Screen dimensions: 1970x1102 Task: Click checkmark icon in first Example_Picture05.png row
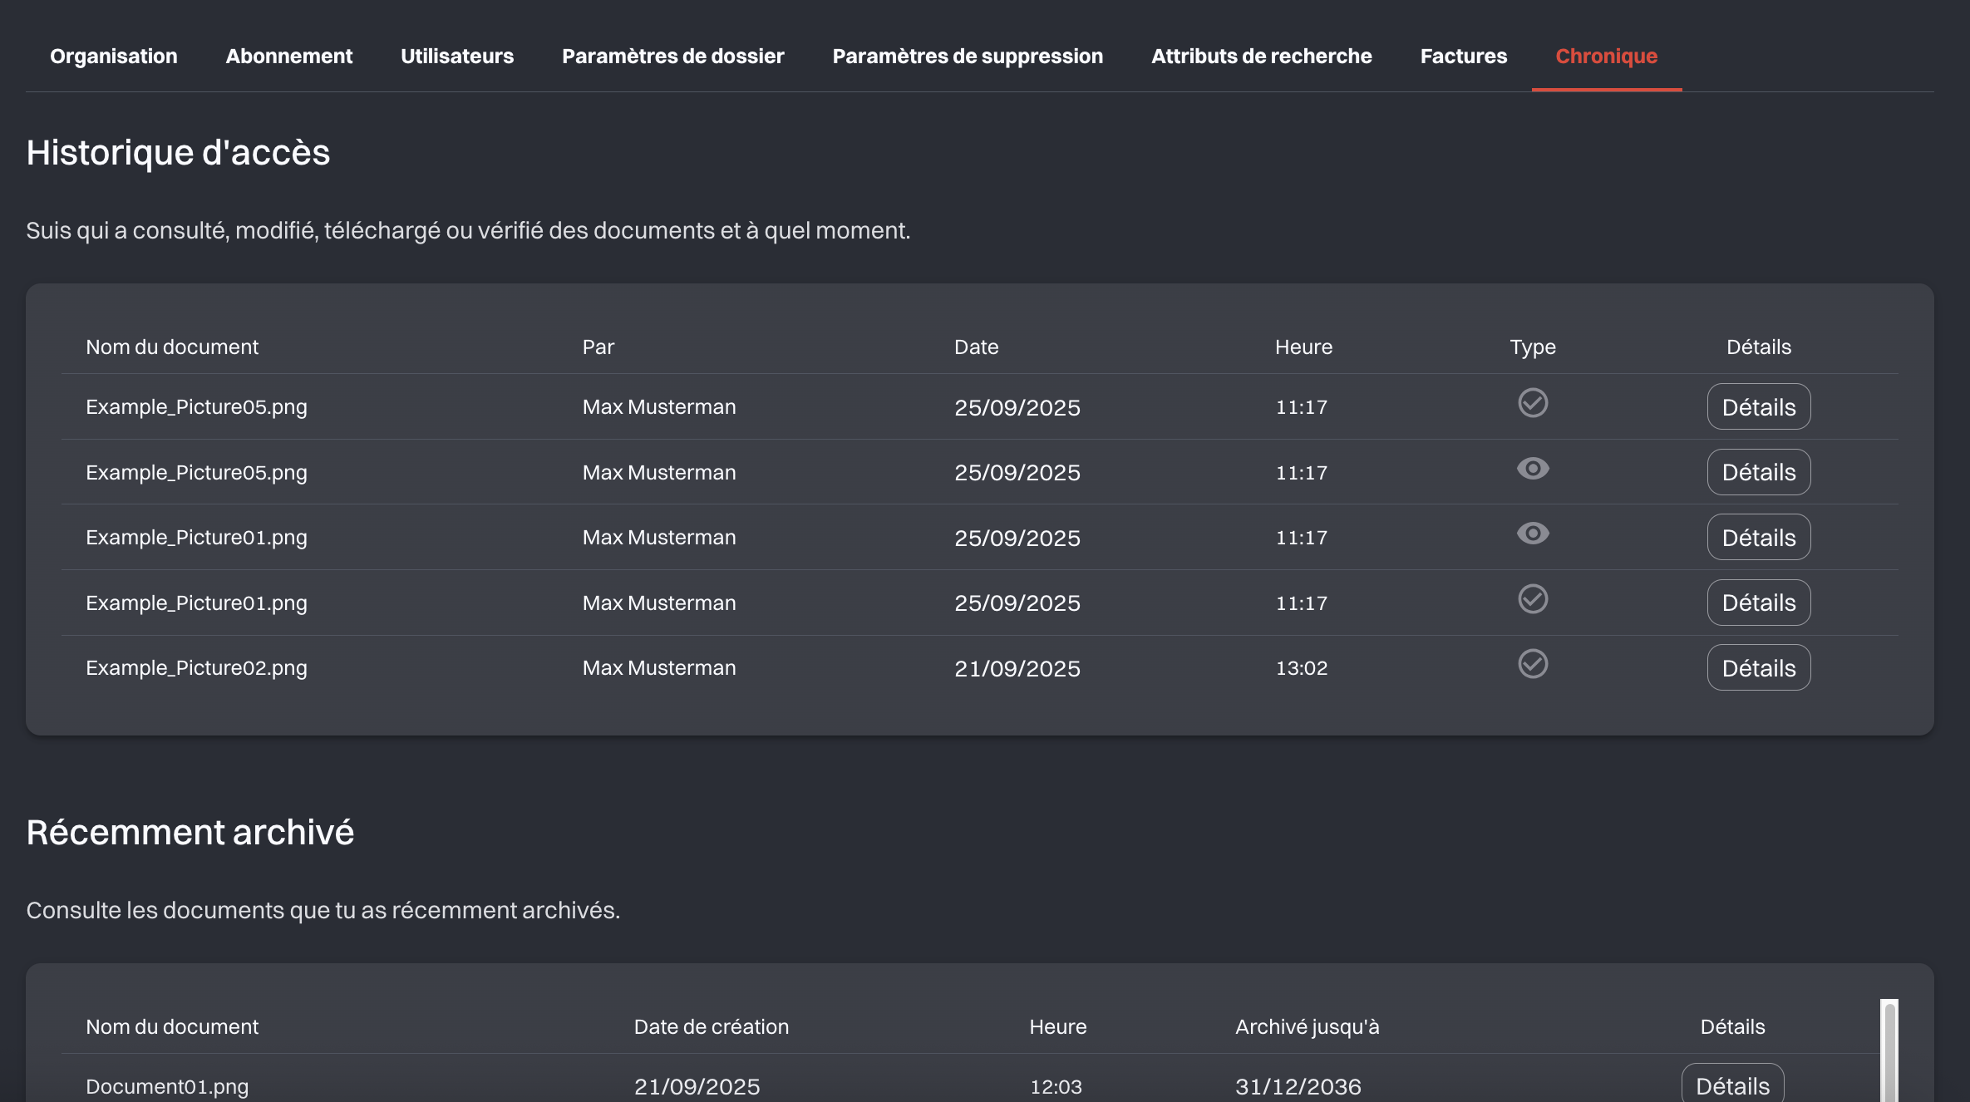pyautogui.click(x=1533, y=403)
